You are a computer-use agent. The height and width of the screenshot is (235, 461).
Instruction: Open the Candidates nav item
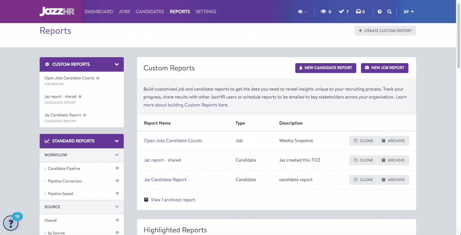pyautogui.click(x=150, y=12)
